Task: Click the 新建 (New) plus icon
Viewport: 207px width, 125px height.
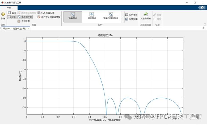Action: [x=3, y=14]
